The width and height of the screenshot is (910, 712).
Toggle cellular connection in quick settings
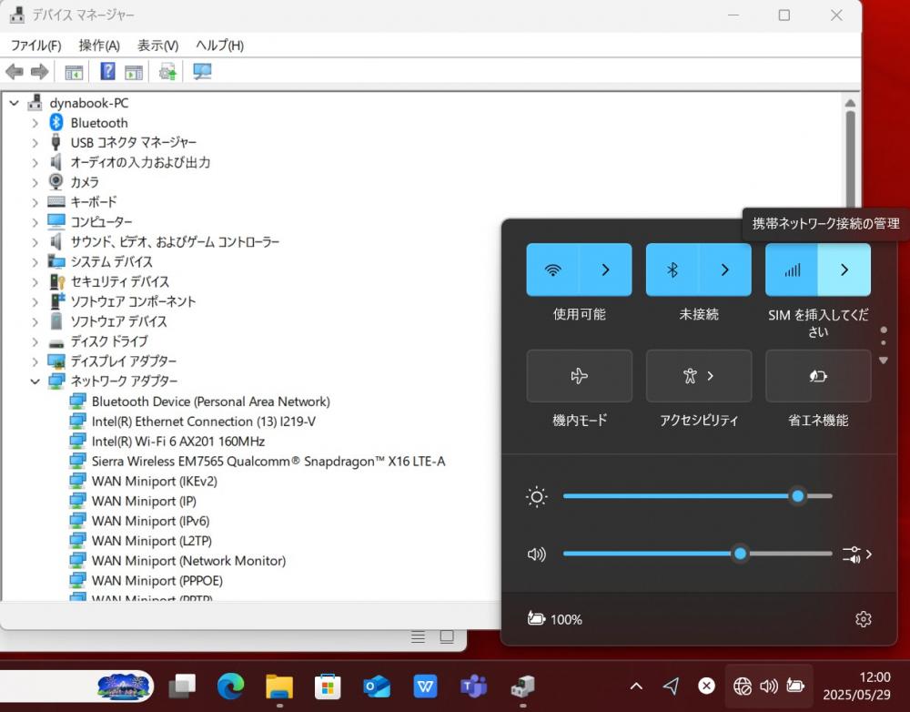[792, 270]
